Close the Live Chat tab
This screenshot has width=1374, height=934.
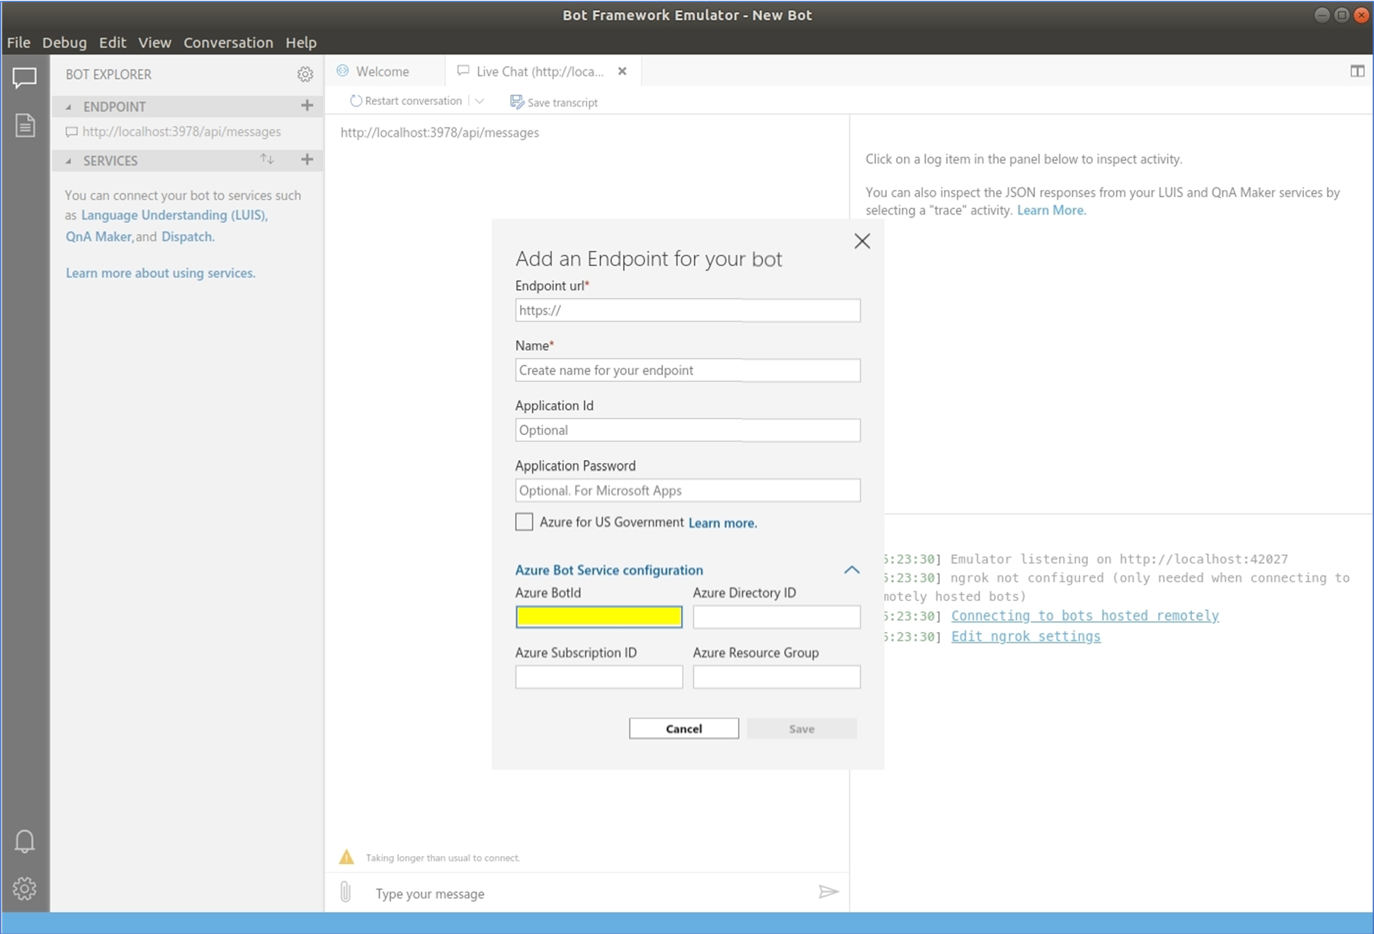[622, 71]
